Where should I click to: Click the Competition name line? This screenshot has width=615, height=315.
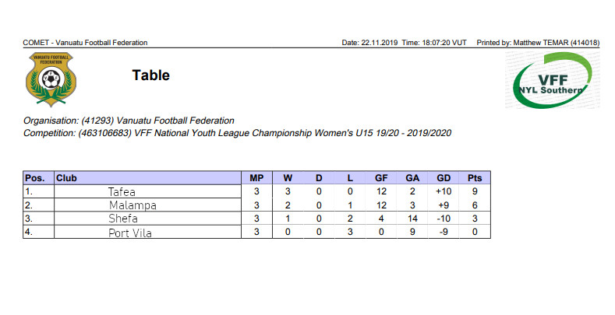click(237, 133)
